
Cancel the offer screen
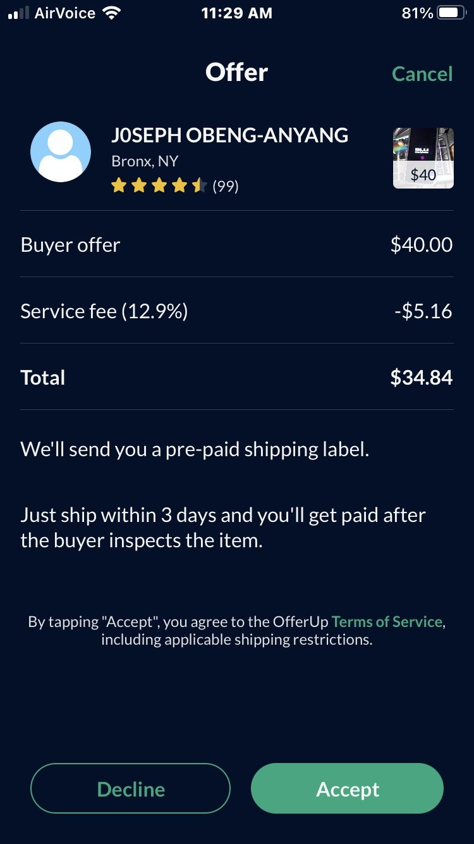point(422,74)
